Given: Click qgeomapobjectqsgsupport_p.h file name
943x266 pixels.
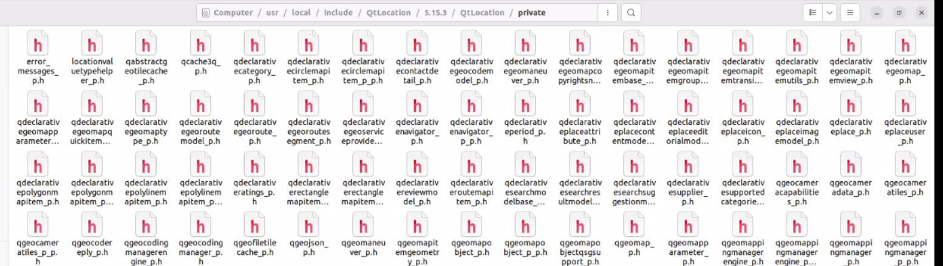Looking at the screenshot, I should click(580, 252).
